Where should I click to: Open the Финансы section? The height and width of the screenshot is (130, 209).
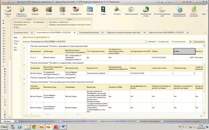117,11
